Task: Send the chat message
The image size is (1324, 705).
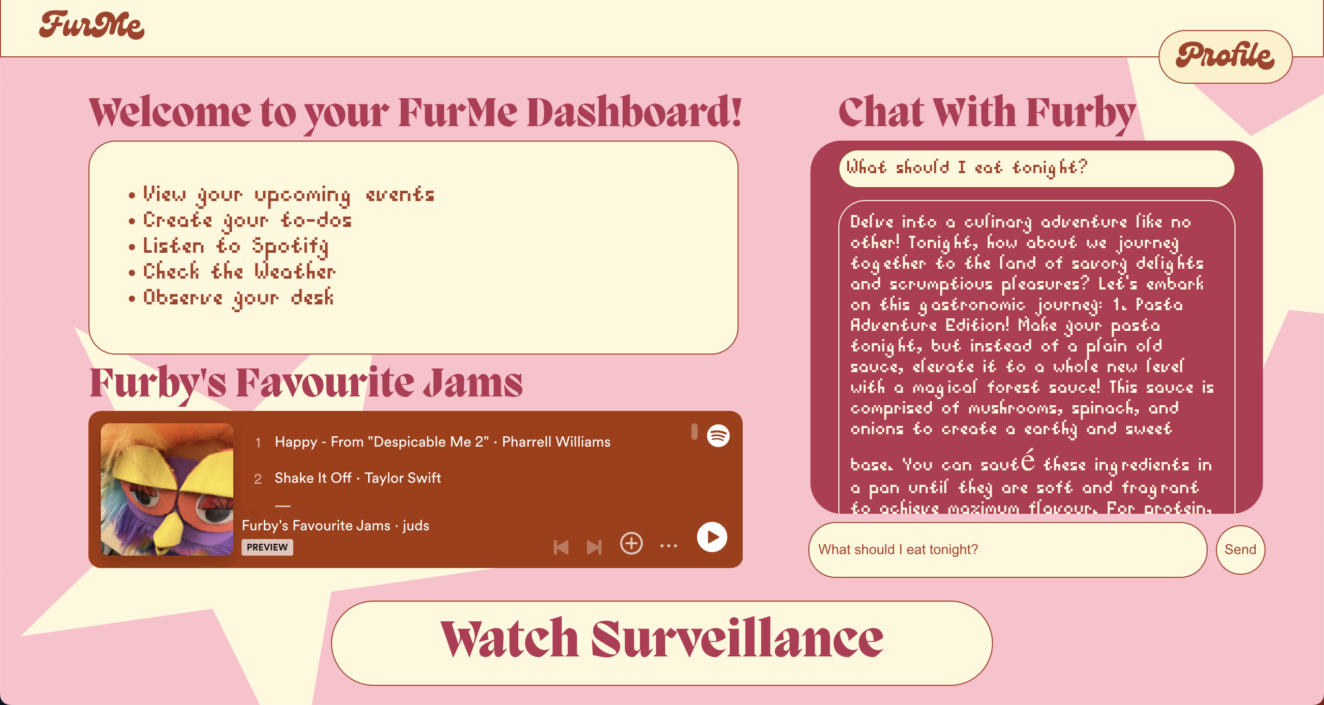Action: tap(1240, 549)
